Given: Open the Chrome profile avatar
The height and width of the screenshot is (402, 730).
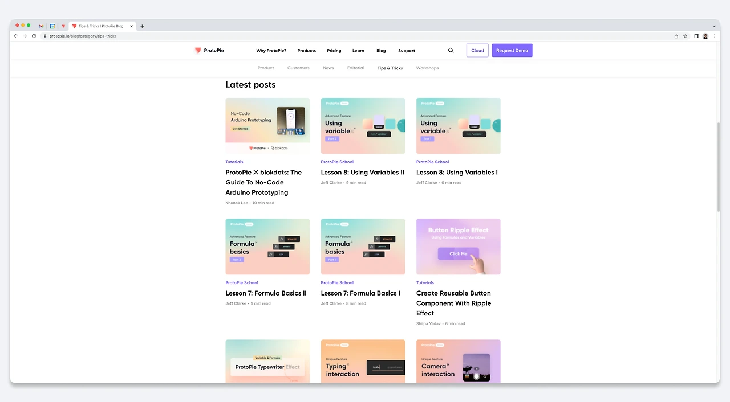Looking at the screenshot, I should tap(705, 36).
